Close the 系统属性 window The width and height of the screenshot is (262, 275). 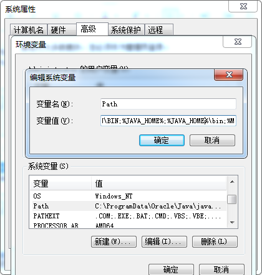243,6
